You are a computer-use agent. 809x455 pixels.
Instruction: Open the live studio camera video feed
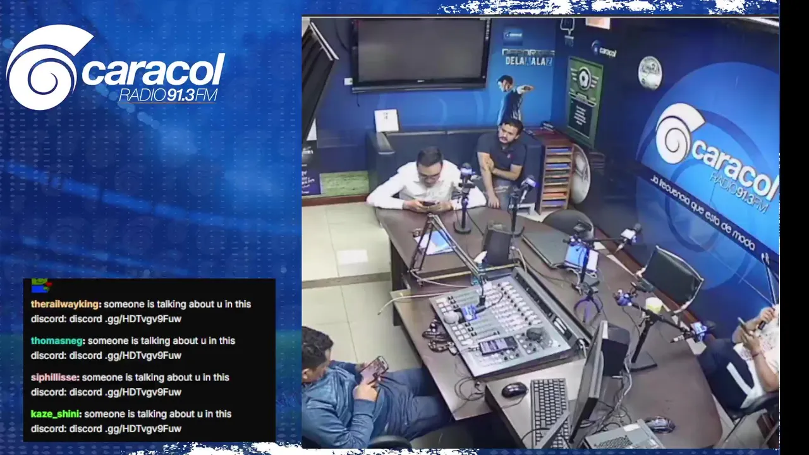point(540,232)
